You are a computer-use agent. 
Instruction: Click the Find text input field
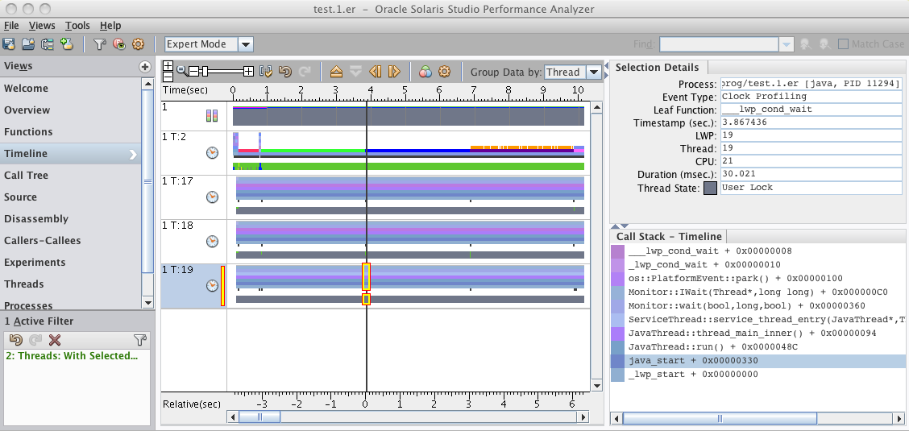point(720,44)
